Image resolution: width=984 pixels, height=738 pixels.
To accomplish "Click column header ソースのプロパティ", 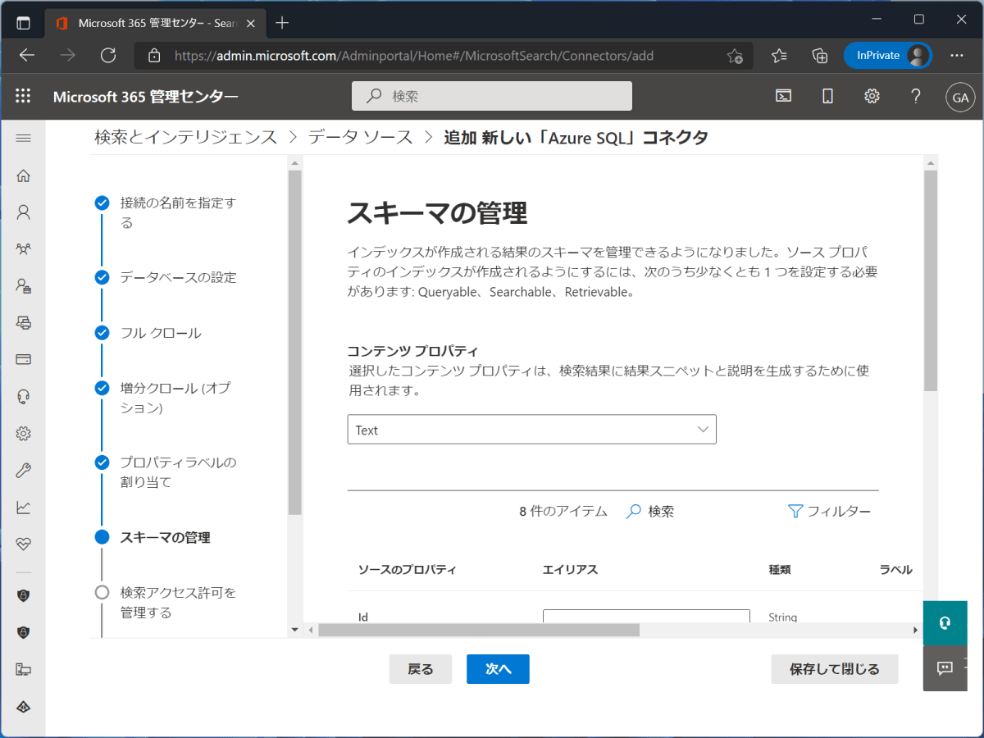I will point(407,570).
